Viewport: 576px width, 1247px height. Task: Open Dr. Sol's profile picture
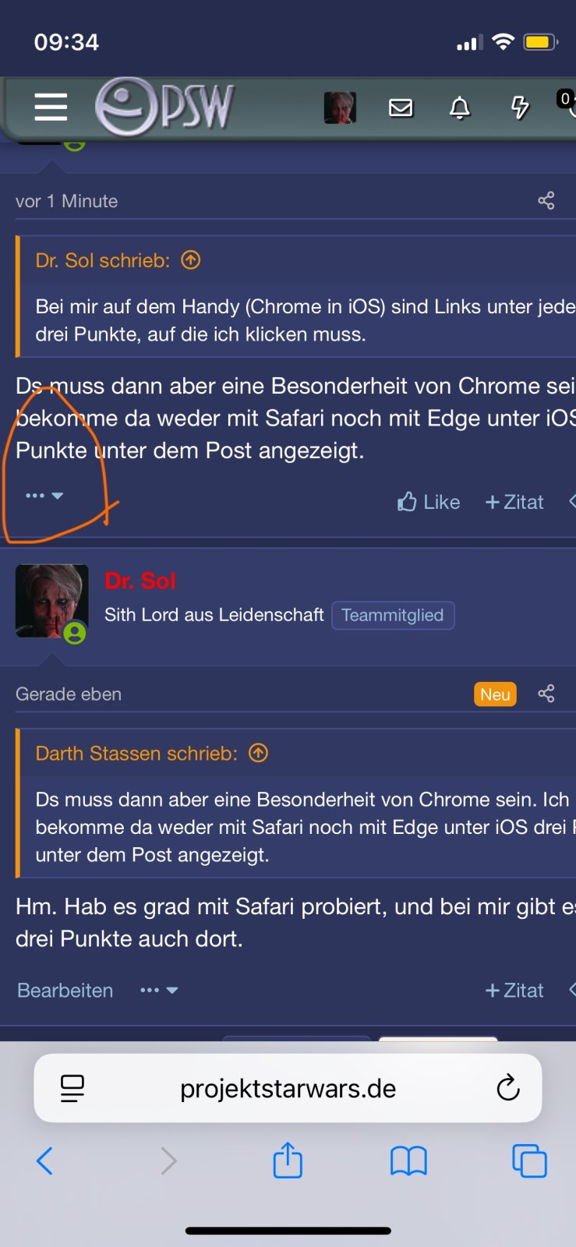(x=52, y=601)
